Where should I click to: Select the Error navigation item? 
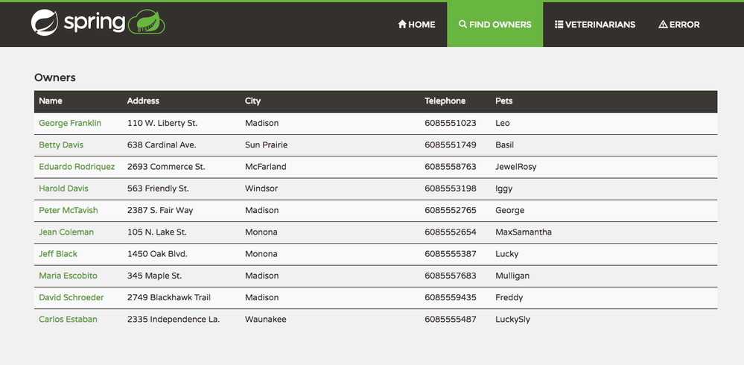pyautogui.click(x=679, y=24)
